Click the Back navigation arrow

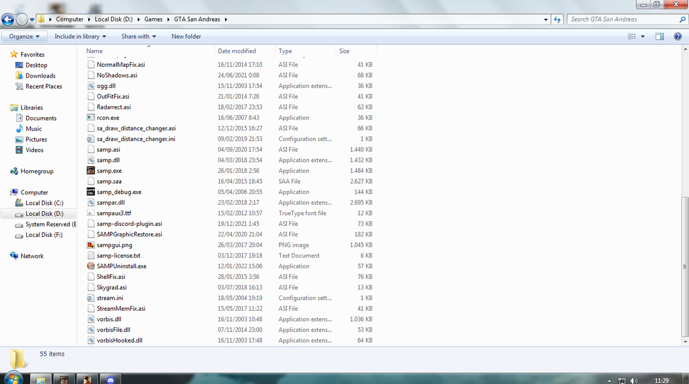(x=8, y=19)
